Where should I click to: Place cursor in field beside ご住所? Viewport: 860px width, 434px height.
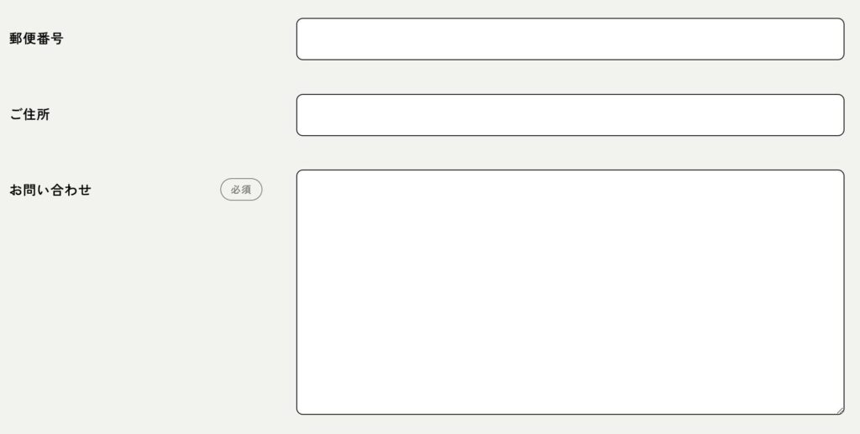(570, 115)
